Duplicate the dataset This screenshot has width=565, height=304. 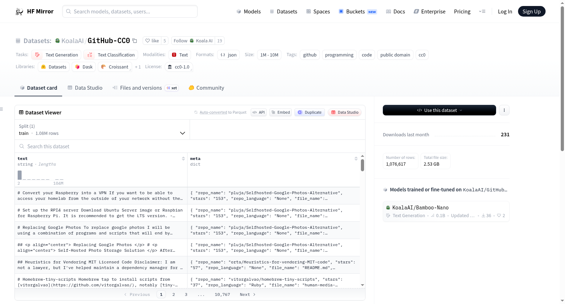click(309, 112)
